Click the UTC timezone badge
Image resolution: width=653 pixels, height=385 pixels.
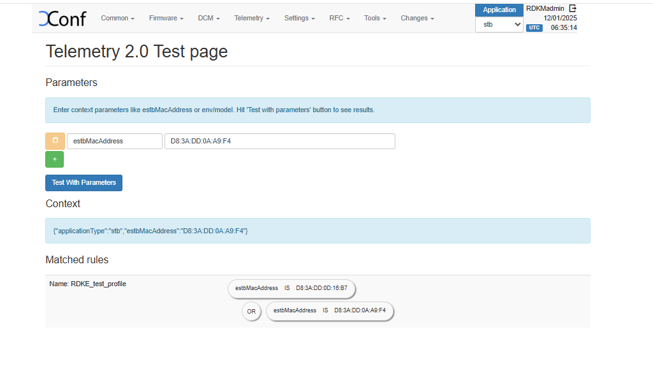(534, 28)
